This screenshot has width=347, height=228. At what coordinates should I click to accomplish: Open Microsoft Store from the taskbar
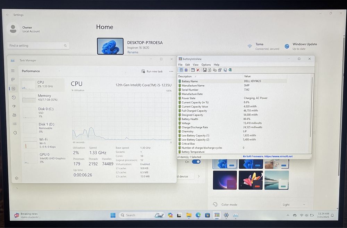tap(208, 215)
